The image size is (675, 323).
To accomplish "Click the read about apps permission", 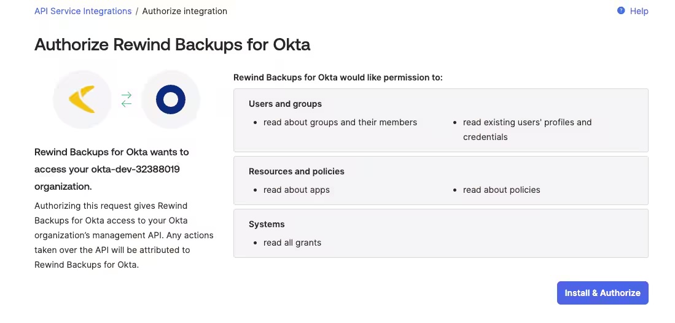I will click(x=297, y=190).
